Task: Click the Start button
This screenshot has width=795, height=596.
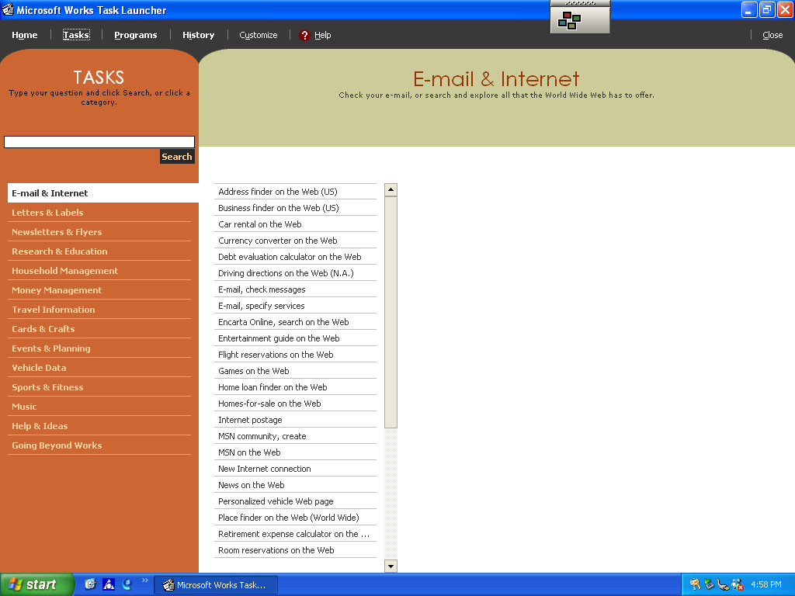Action: point(36,584)
